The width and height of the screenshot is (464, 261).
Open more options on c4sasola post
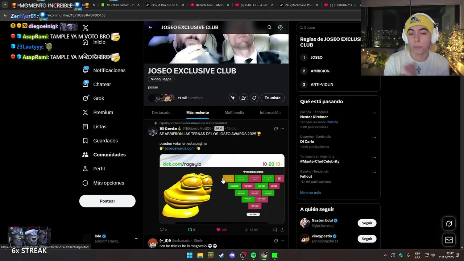282,241
